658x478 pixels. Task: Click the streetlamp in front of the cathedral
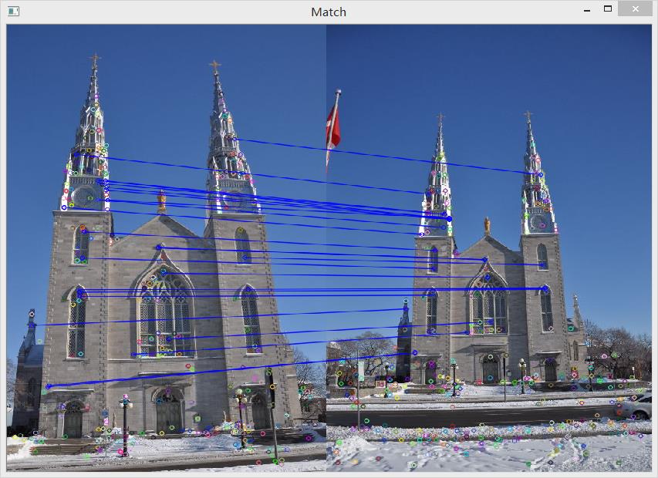[126, 401]
